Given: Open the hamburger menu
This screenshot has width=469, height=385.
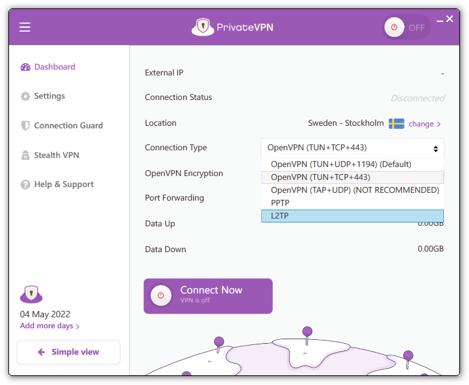Looking at the screenshot, I should tap(25, 27).
